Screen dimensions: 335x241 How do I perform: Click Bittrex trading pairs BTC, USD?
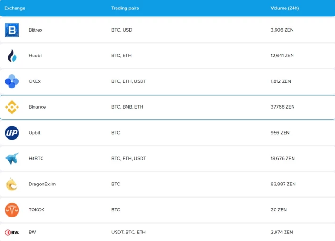[122, 30]
